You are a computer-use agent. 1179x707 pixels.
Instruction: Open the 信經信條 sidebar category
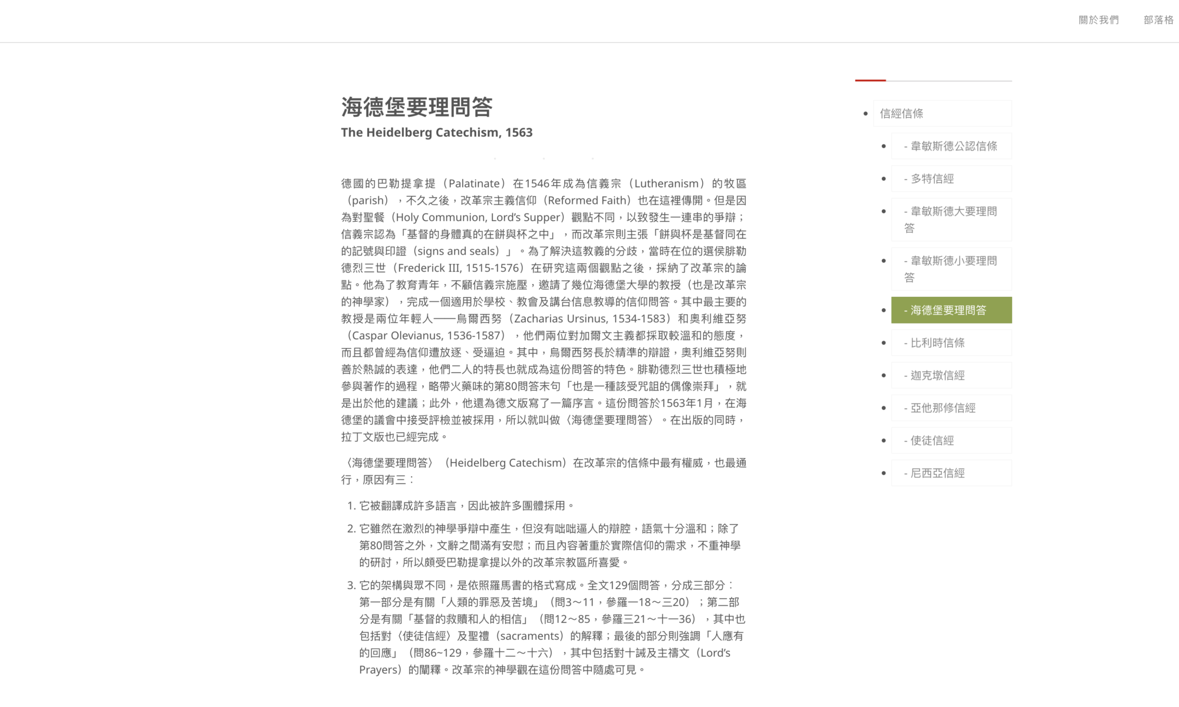[x=942, y=114]
